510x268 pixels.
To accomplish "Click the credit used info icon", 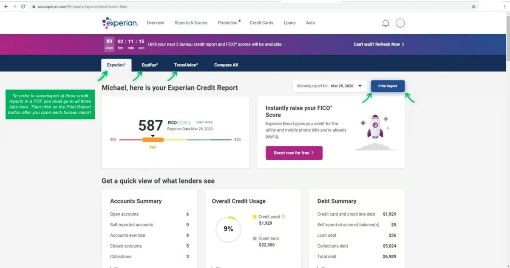I will pos(283,217).
